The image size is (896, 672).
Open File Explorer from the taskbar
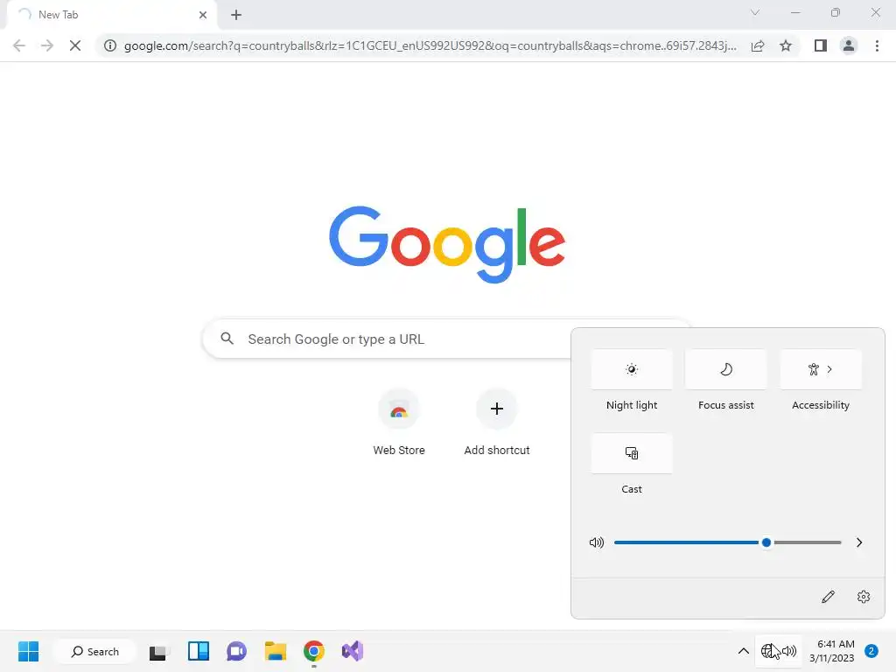276,651
